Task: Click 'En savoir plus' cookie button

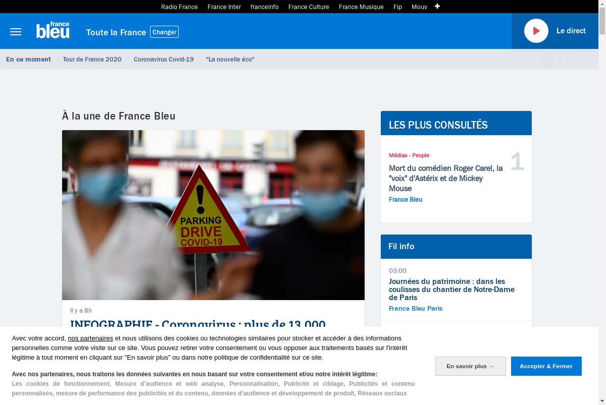Action: [x=470, y=366]
